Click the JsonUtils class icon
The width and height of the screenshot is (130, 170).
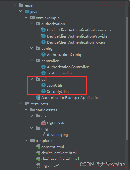pyautogui.click(x=44, y=85)
